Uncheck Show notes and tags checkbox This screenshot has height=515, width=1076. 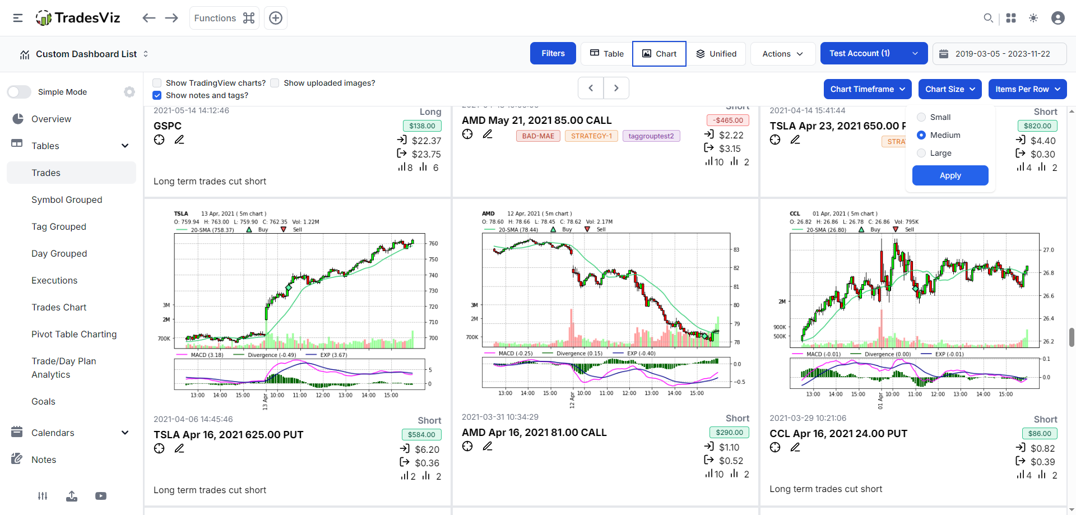(x=157, y=95)
